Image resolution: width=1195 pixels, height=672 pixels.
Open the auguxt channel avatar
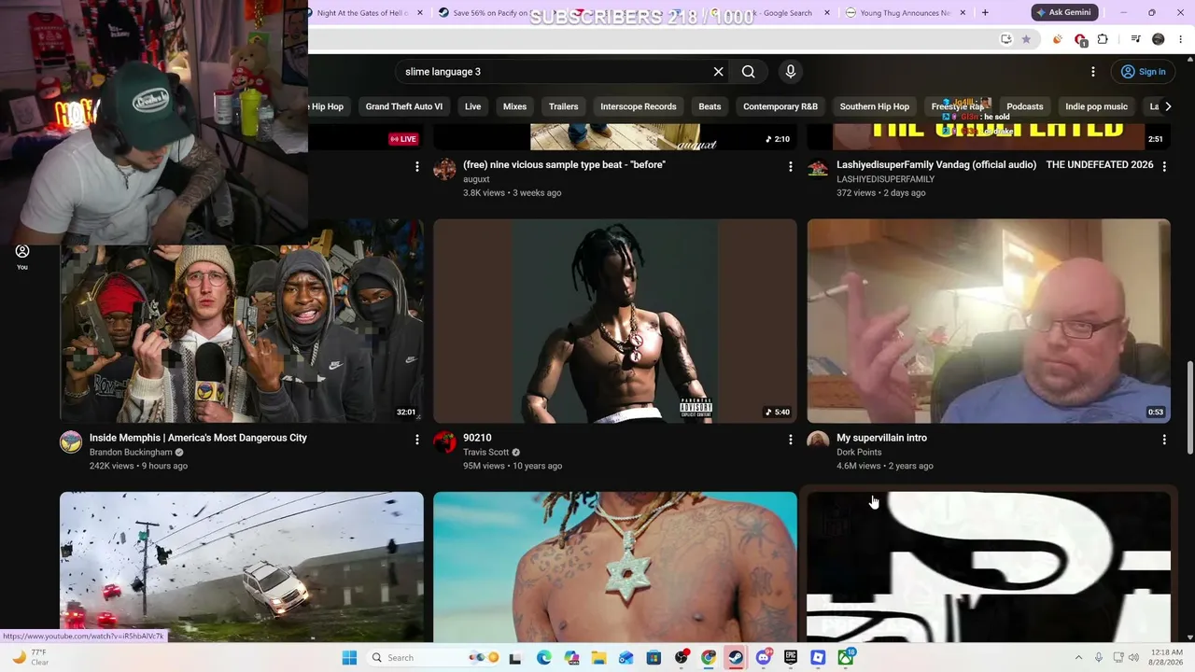444,169
